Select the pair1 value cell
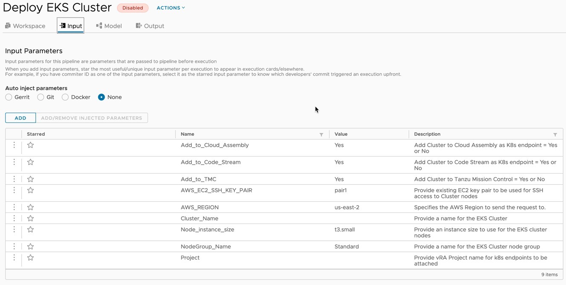 [x=341, y=190]
